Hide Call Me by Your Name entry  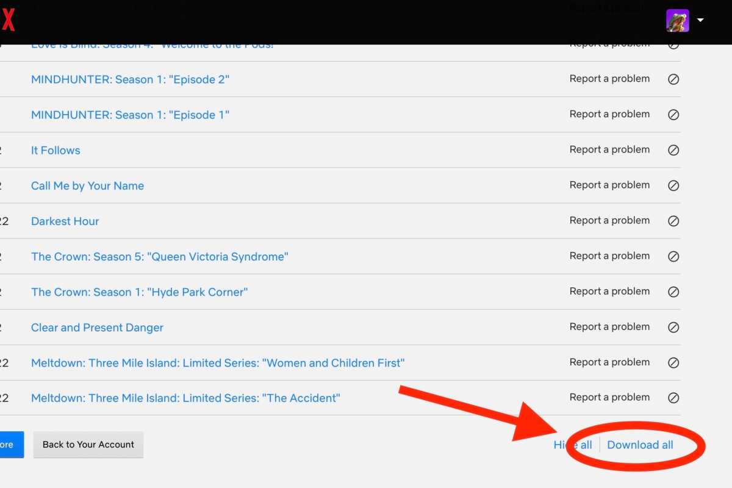673,185
